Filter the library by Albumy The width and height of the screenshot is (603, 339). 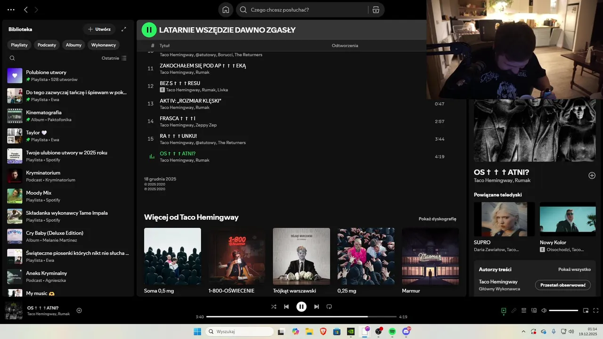(x=73, y=45)
